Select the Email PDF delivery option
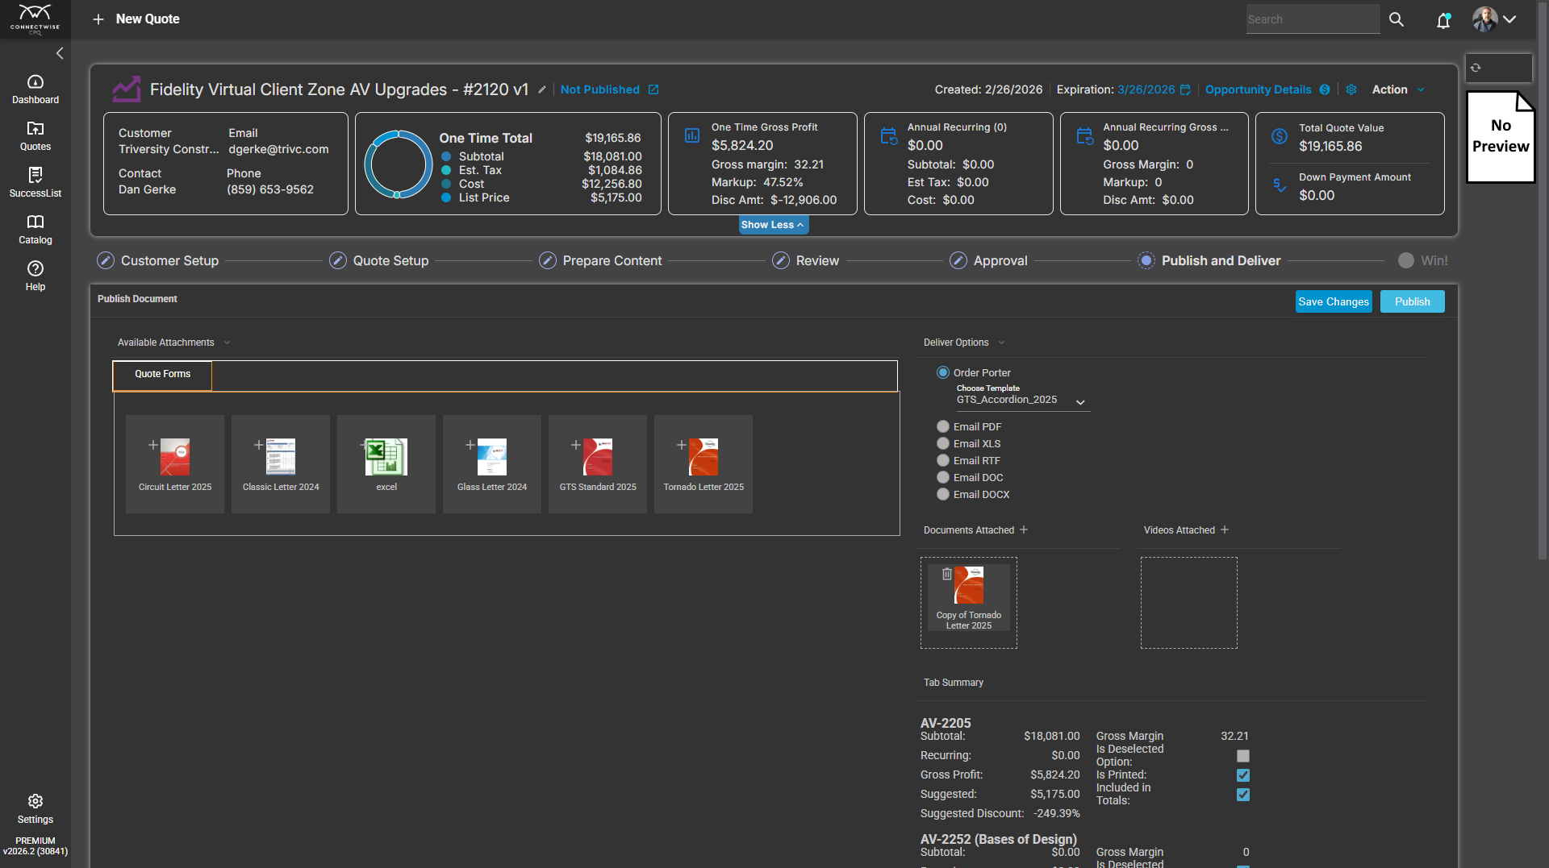1549x868 pixels. 942,426
